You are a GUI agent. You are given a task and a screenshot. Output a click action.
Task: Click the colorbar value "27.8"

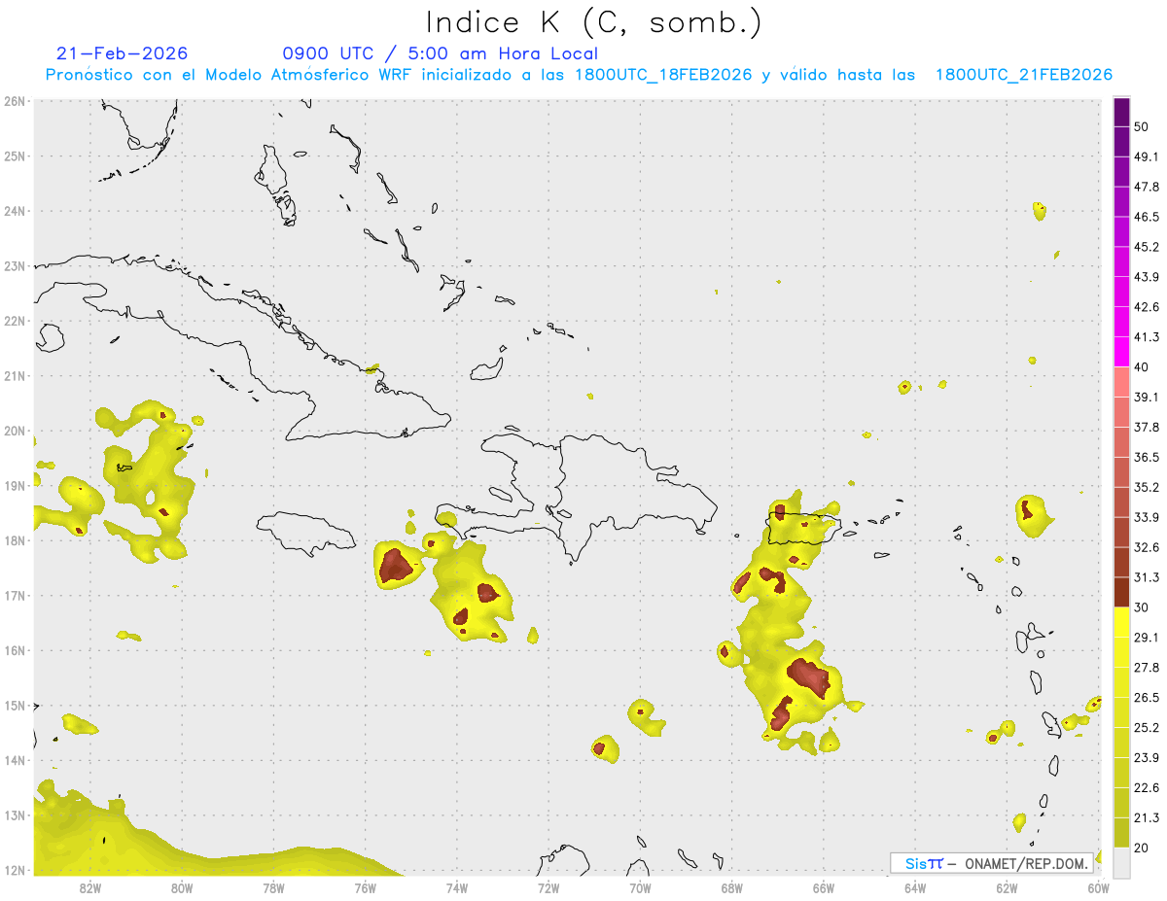(1147, 668)
